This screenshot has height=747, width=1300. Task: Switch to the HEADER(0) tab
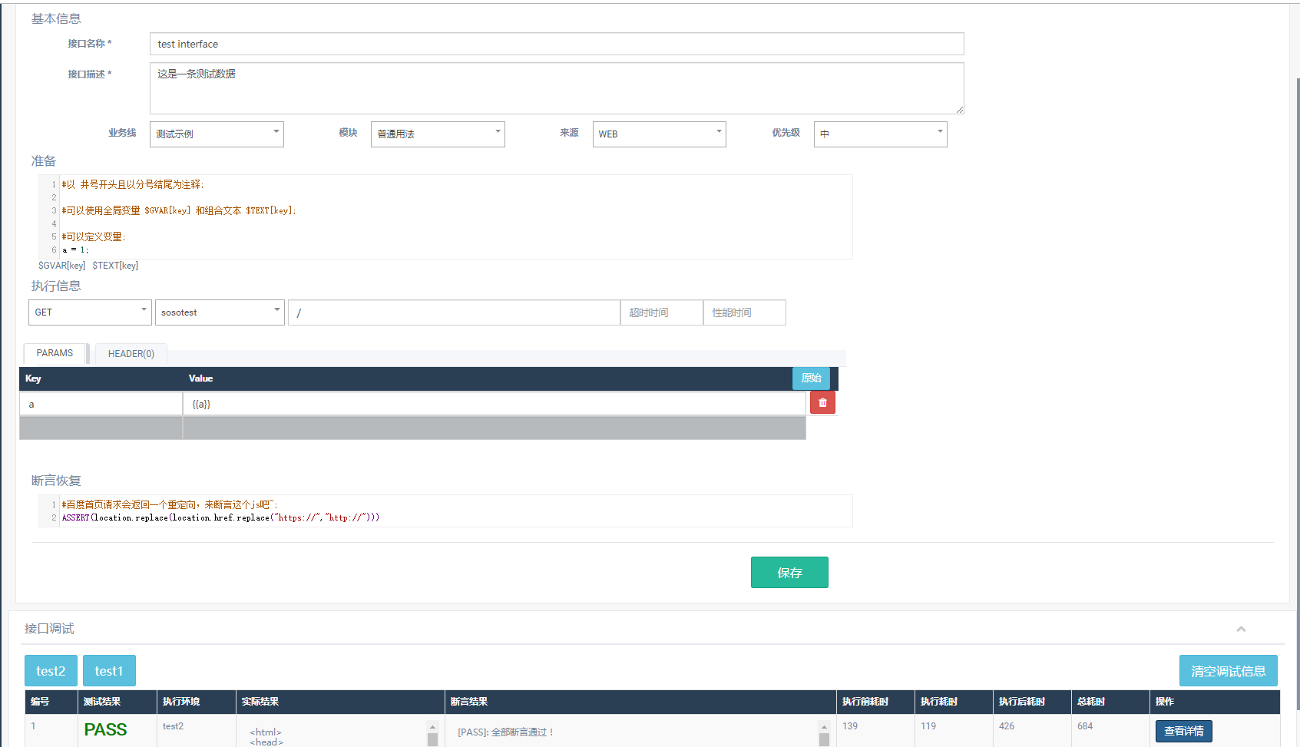[131, 354]
